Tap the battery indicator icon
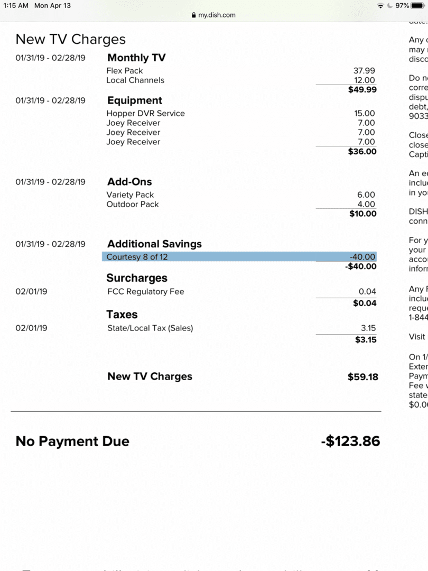The image size is (428, 571). click(x=417, y=6)
